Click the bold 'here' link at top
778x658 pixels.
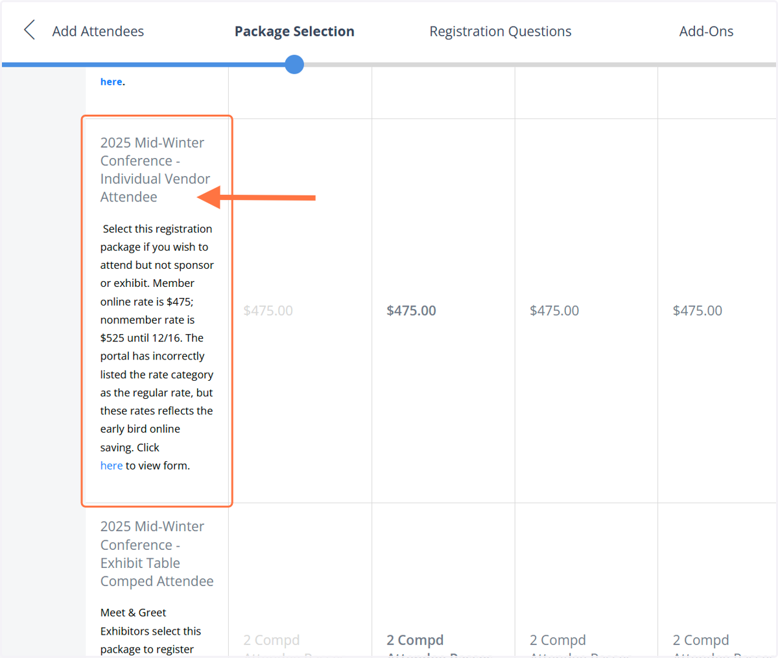[111, 82]
